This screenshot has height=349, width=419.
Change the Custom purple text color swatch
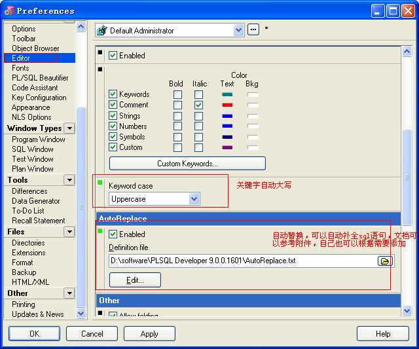coord(227,147)
